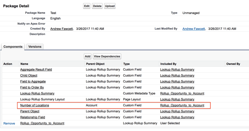Screen dimensions: 249x131
Task: Select the Components tab
Action: [x=13, y=47]
